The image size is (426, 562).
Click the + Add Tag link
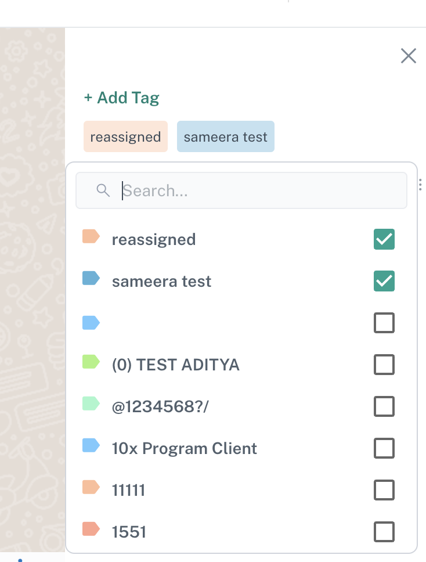pyautogui.click(x=121, y=98)
